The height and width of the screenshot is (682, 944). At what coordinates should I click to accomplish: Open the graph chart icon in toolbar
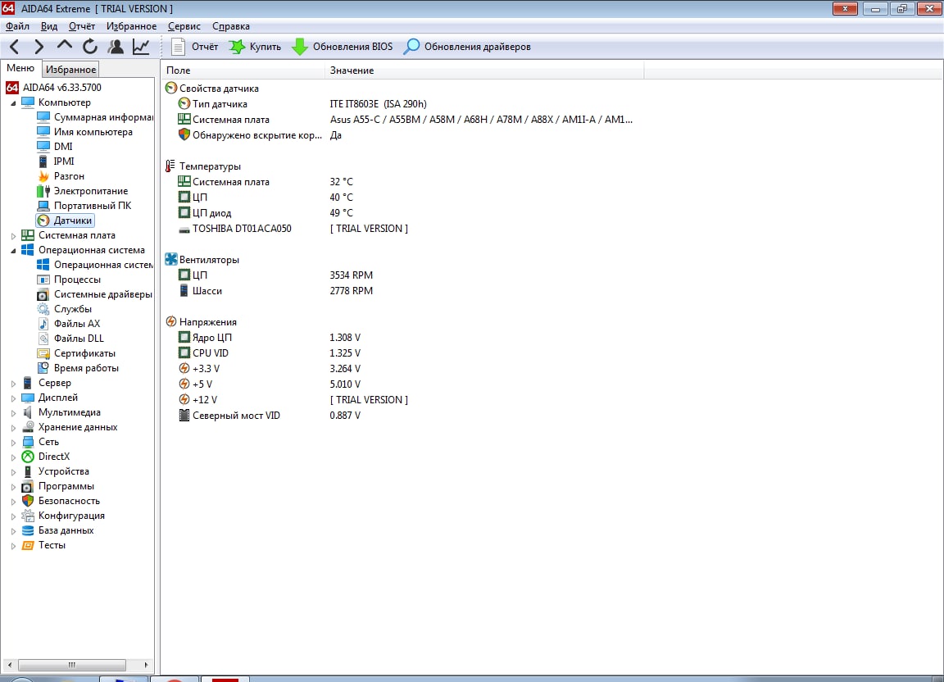(141, 47)
